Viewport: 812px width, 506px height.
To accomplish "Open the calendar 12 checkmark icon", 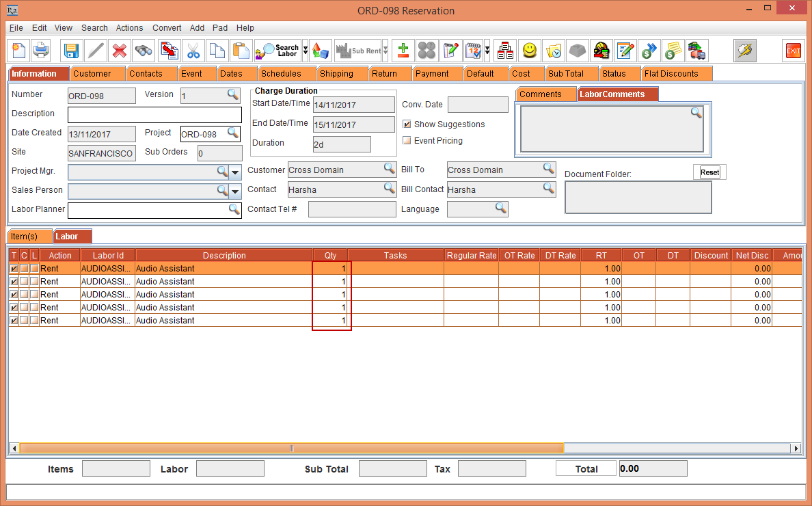I will [x=473, y=51].
